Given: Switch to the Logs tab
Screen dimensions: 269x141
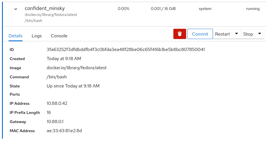Looking at the screenshot, I should click(x=37, y=36).
